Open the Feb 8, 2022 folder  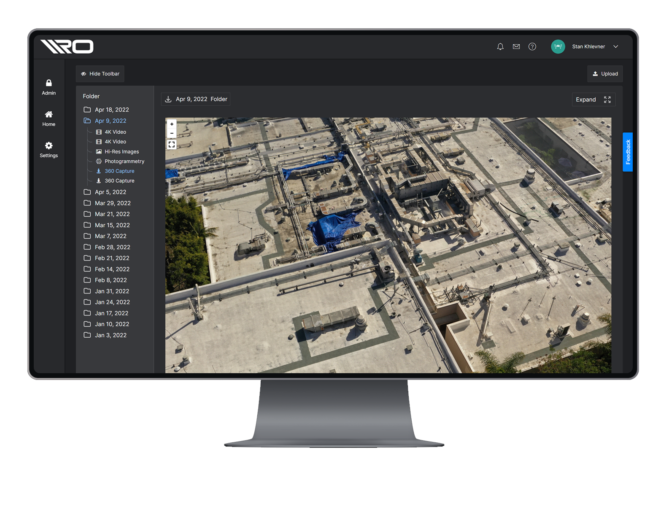click(x=105, y=280)
